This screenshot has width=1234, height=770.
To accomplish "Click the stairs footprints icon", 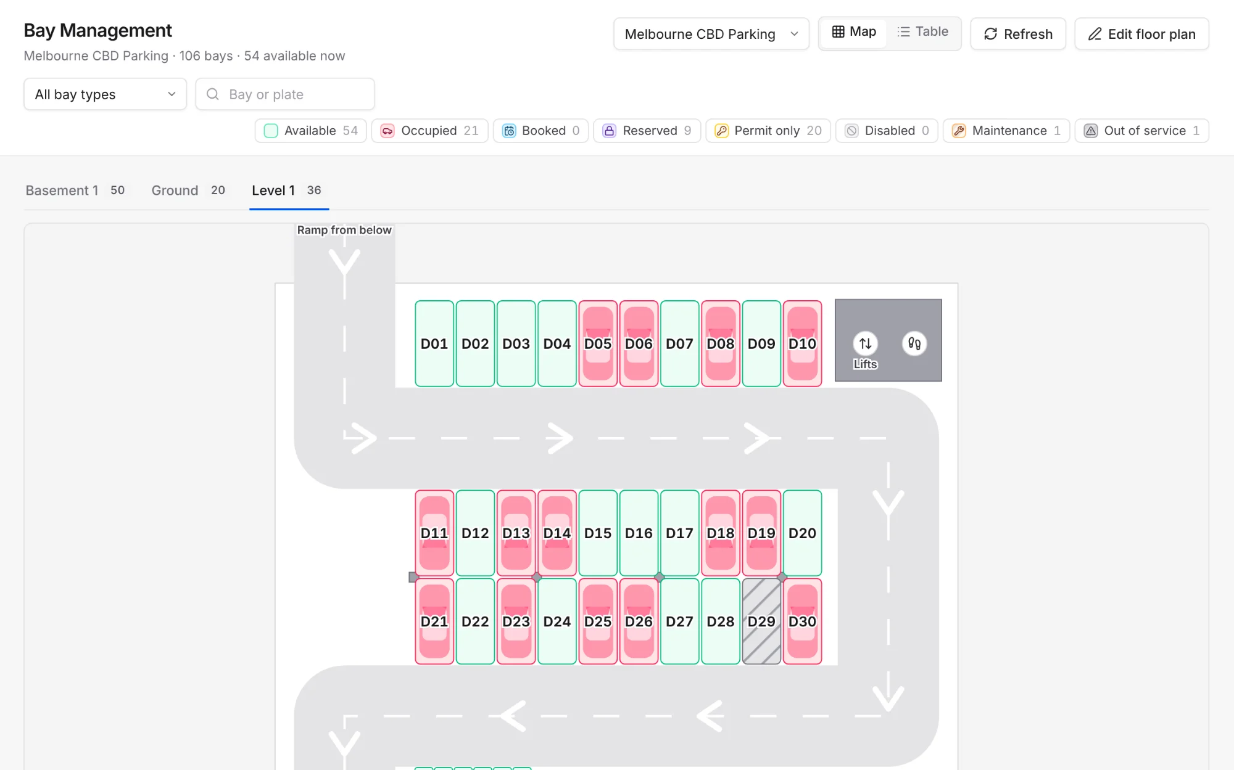I will tap(914, 343).
